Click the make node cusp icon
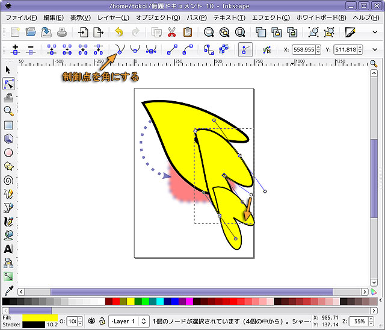The image size is (385, 330). (119, 49)
